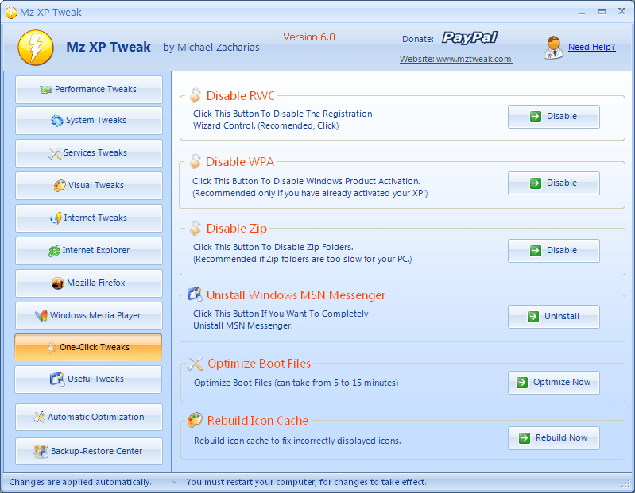The height and width of the screenshot is (493, 635).
Task: Click the 'Changes are applied automatically.' status text
Action: click(x=80, y=482)
